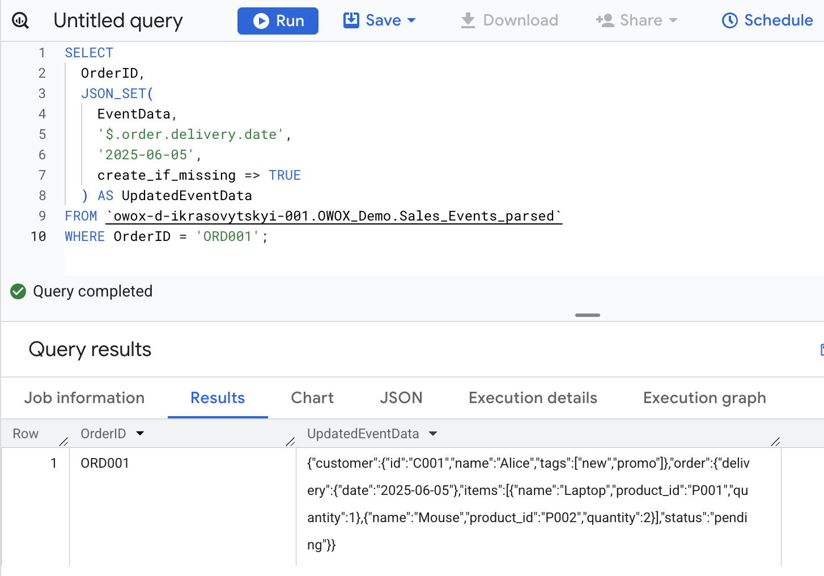
Task: Expand the Share dropdown arrow
Action: click(x=673, y=21)
